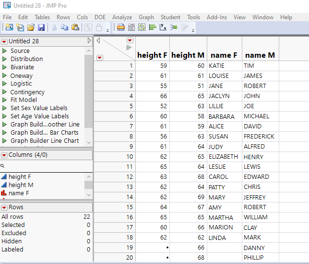Open the Columns (4/0) red triangle menu
Image resolution: width=309 pixels, height=264 pixels.
pyautogui.click(x=4, y=155)
